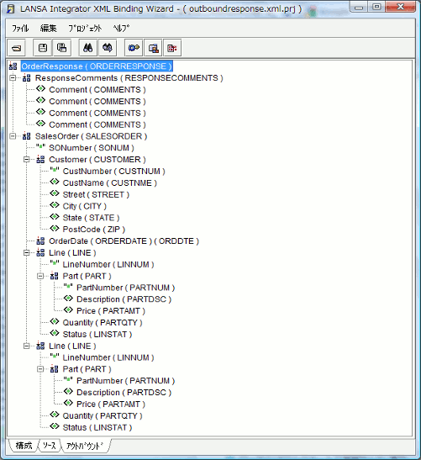Select the SONumber ( SONUM ) attribute
Screen dimensions: 421x460
tap(92, 148)
